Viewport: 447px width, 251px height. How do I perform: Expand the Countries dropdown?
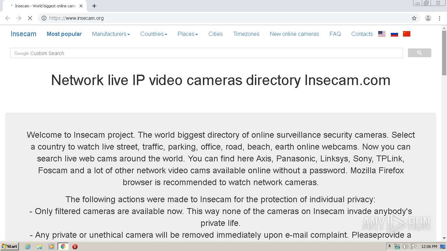154,34
